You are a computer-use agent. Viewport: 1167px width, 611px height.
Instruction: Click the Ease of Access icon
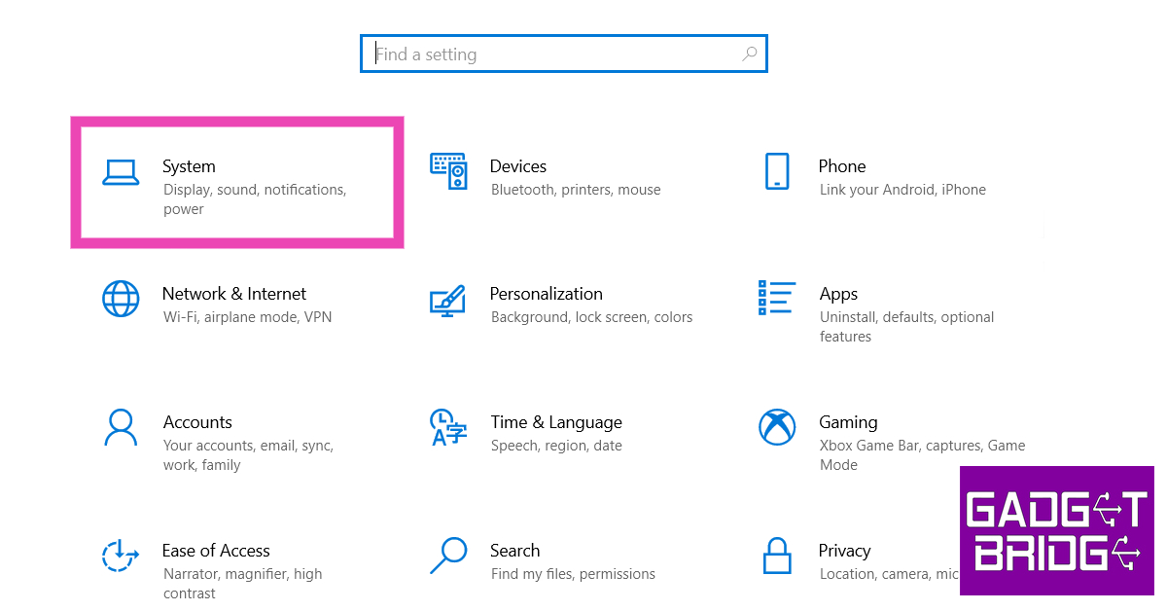click(121, 556)
